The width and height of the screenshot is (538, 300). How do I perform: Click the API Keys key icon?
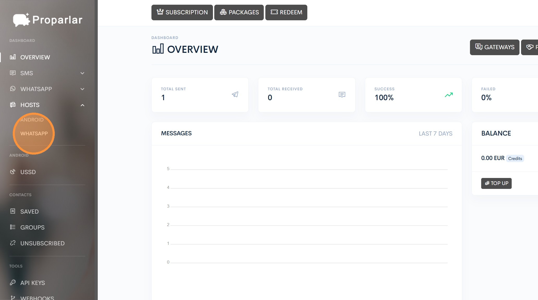coord(13,283)
